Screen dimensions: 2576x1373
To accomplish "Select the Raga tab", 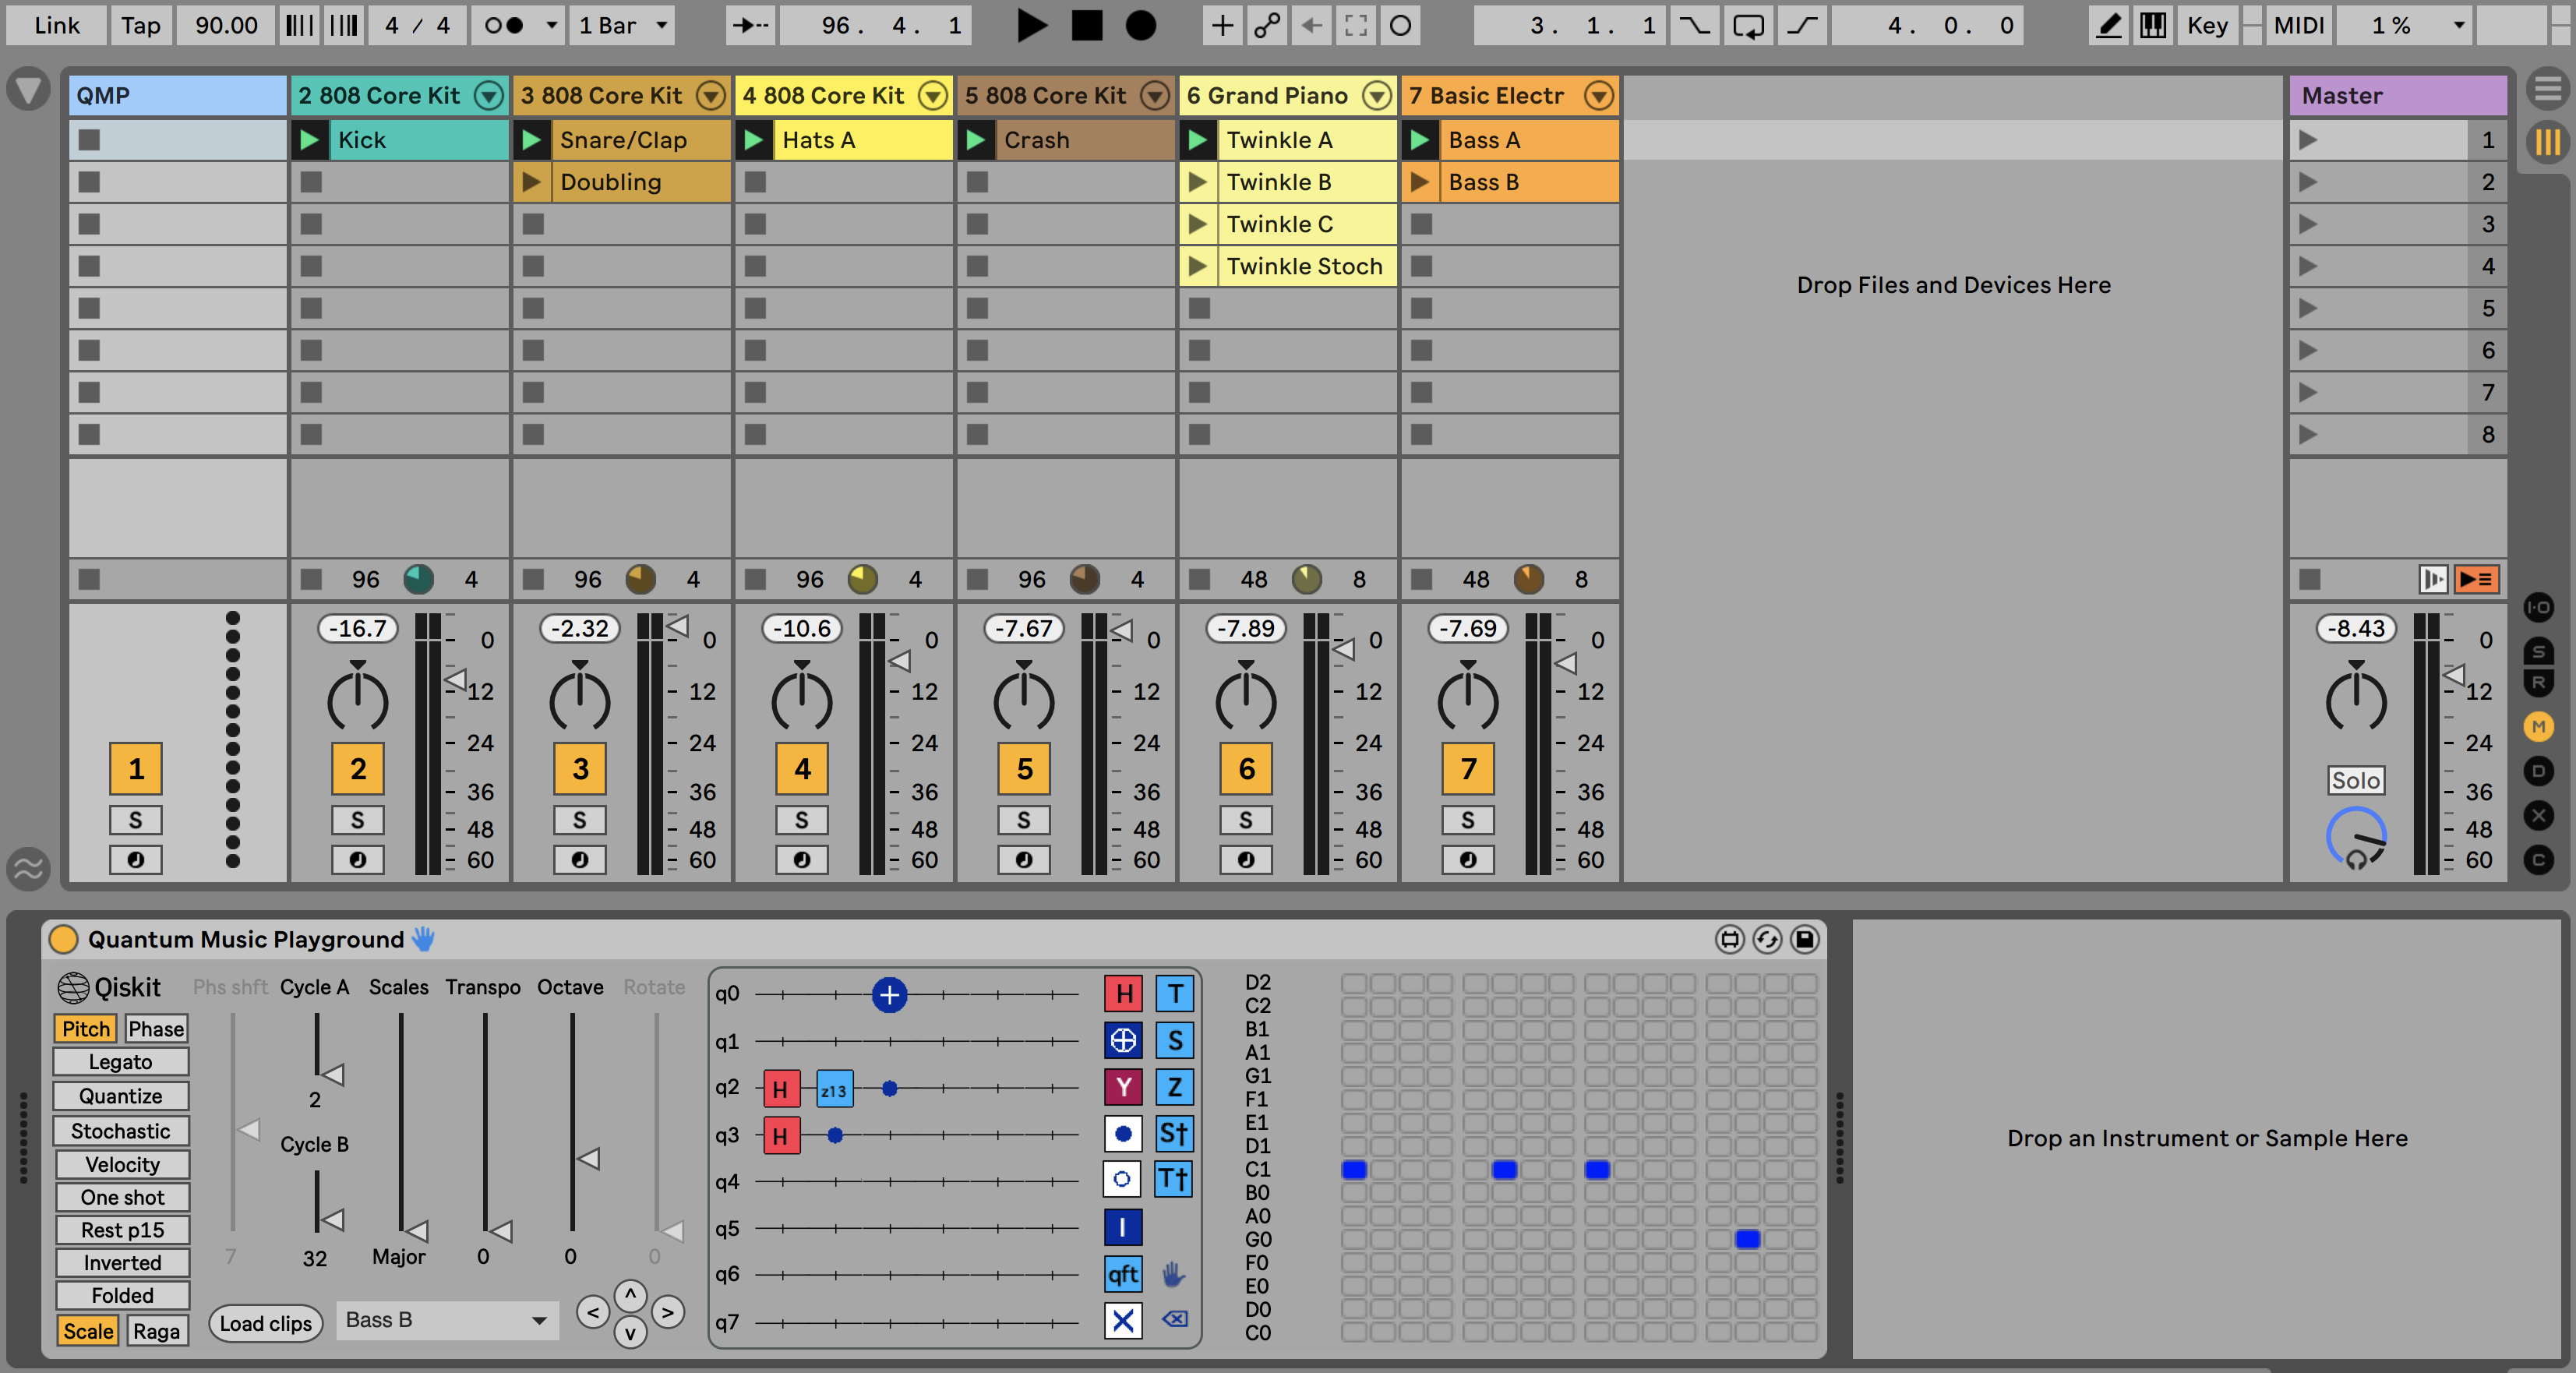I will point(156,1331).
